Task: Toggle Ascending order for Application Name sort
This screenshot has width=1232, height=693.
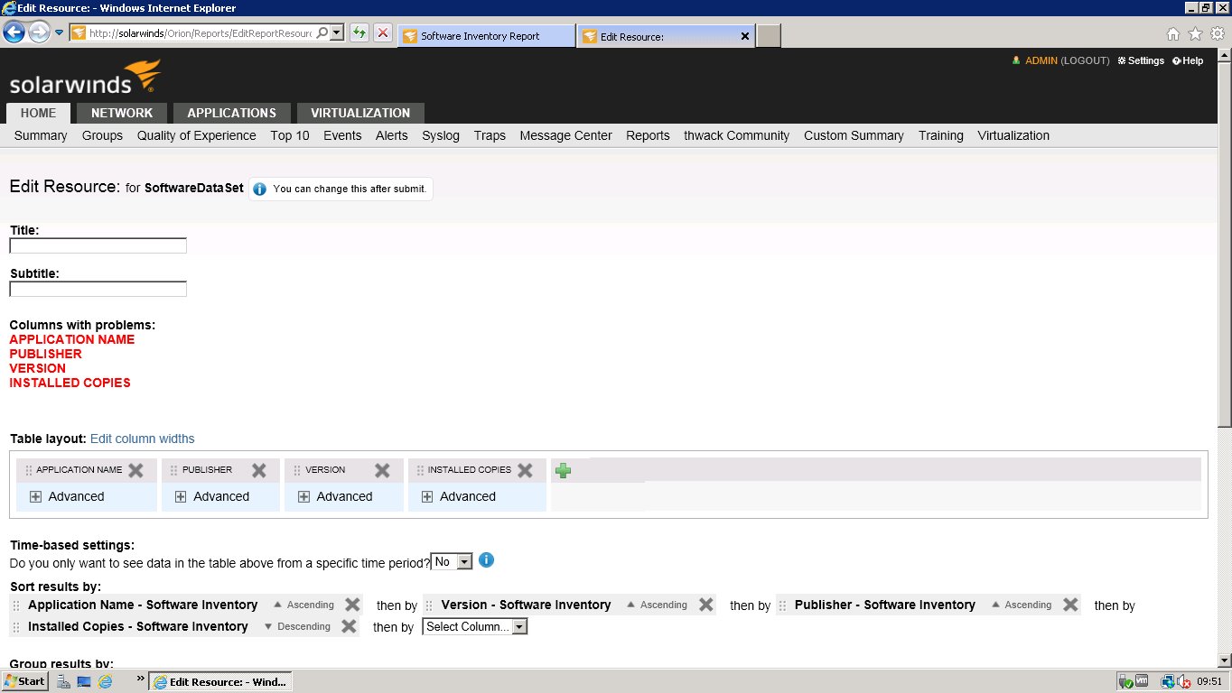Action: (x=303, y=605)
